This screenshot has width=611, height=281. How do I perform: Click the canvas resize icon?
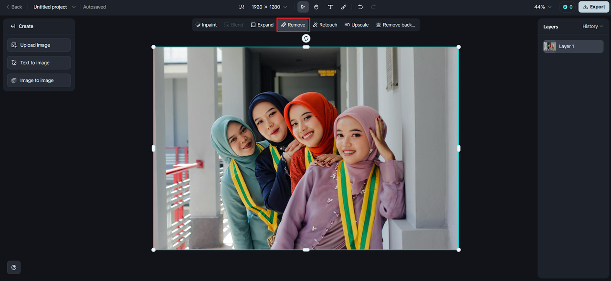tap(242, 7)
